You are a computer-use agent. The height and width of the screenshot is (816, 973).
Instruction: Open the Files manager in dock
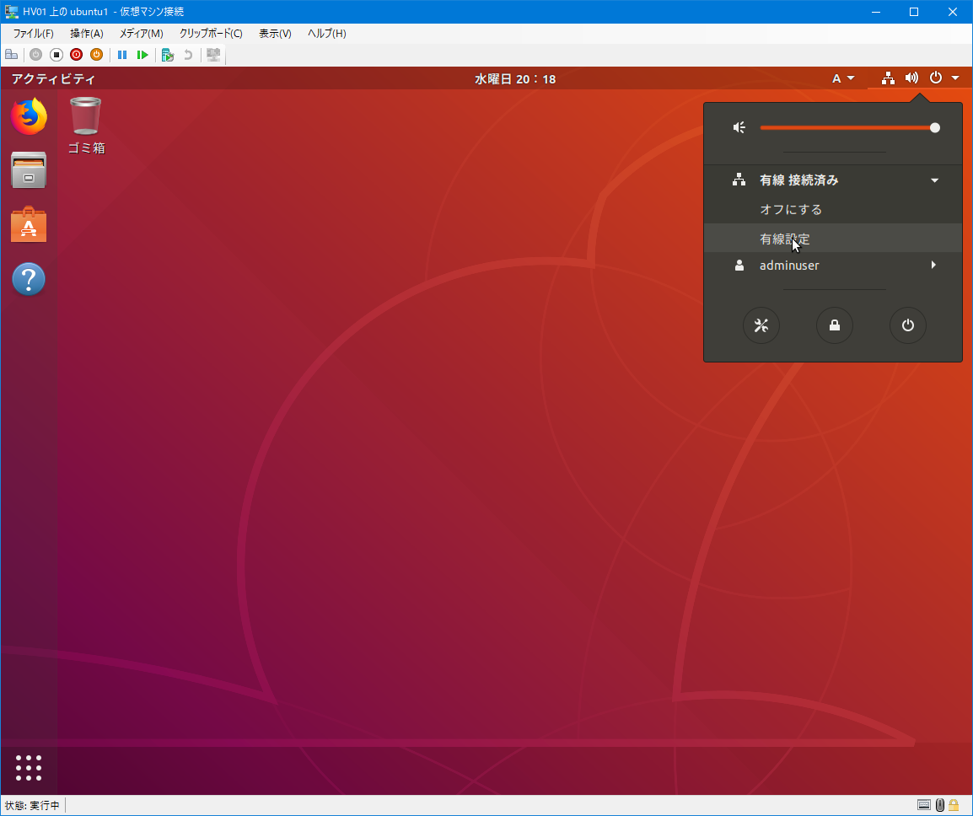point(29,171)
